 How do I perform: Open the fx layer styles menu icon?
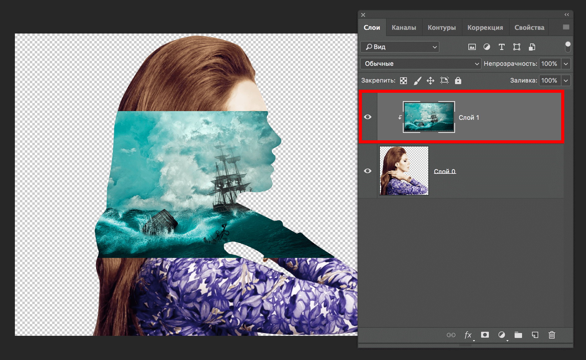(468, 335)
